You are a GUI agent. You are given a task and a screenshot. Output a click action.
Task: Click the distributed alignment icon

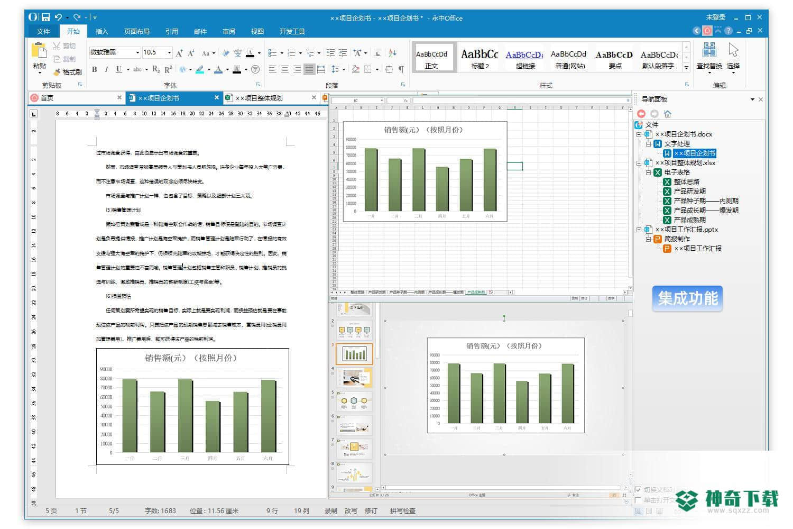[321, 69]
